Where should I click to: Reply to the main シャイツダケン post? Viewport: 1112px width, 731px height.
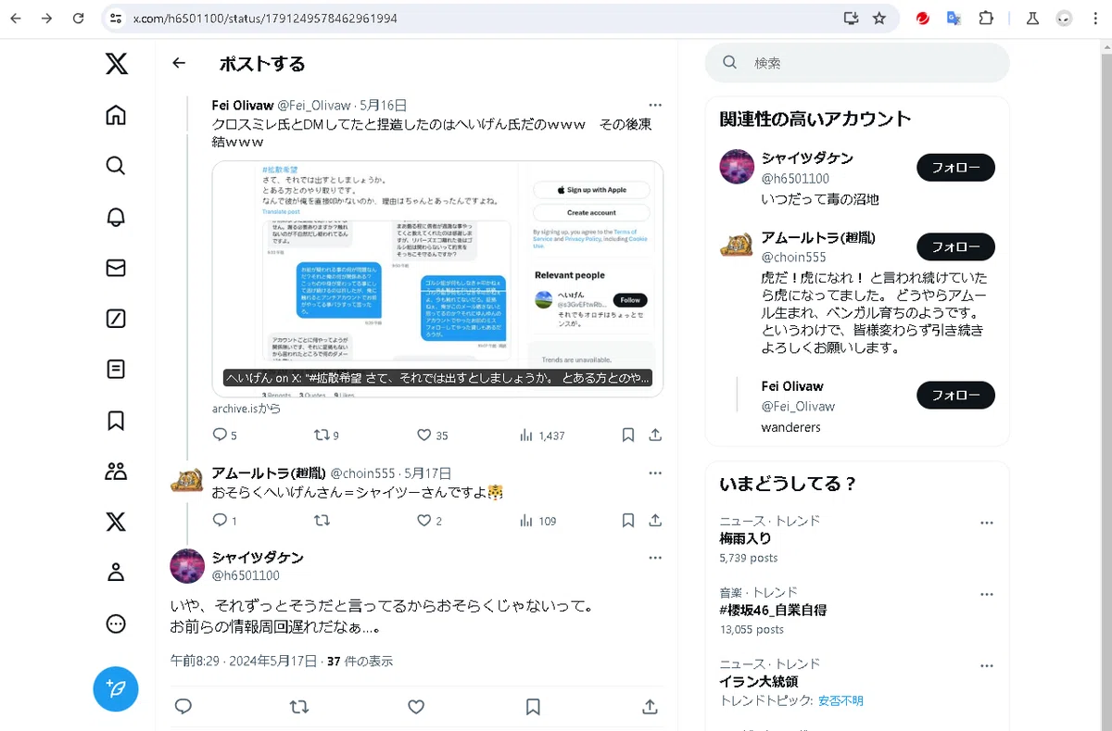[x=183, y=707]
